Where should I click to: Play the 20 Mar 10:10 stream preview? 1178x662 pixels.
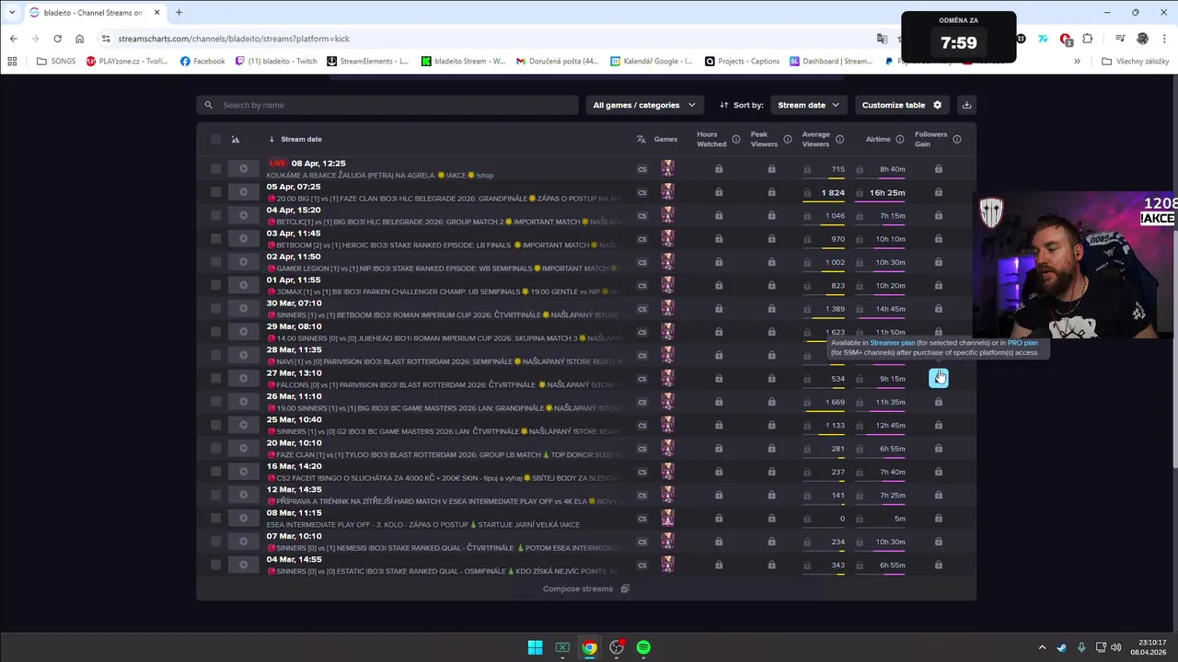click(243, 448)
